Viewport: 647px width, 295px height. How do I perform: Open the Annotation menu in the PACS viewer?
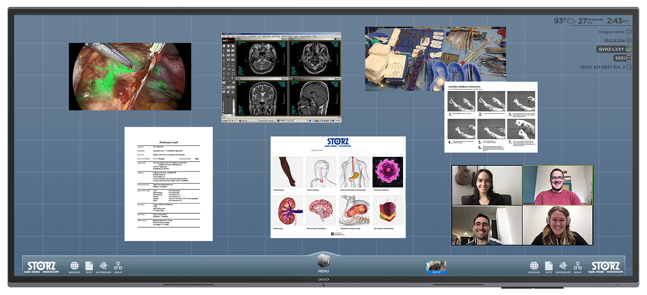point(253,36)
